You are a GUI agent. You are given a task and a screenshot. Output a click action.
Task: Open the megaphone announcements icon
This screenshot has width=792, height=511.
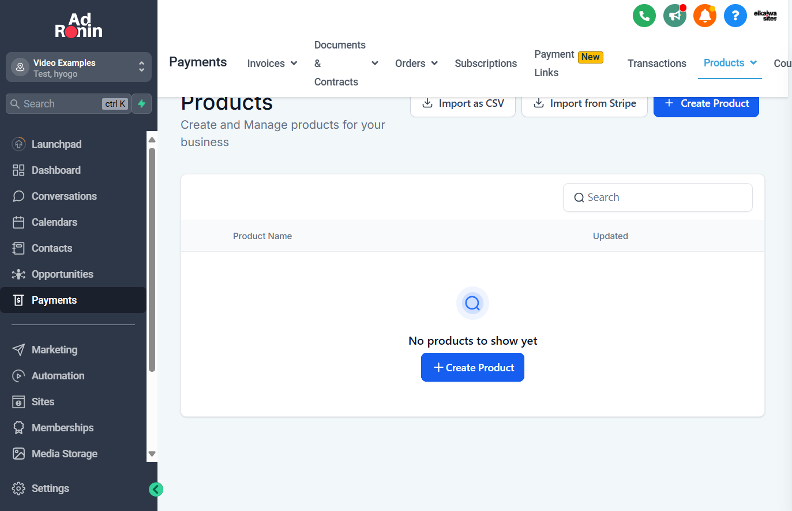(x=675, y=16)
